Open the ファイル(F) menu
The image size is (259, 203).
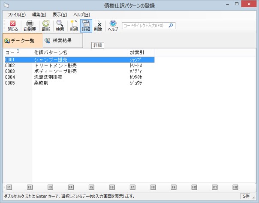tap(17, 15)
